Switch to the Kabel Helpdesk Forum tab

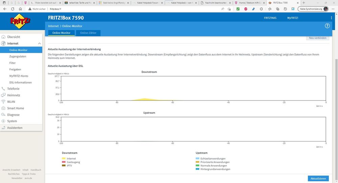tap(148, 3)
